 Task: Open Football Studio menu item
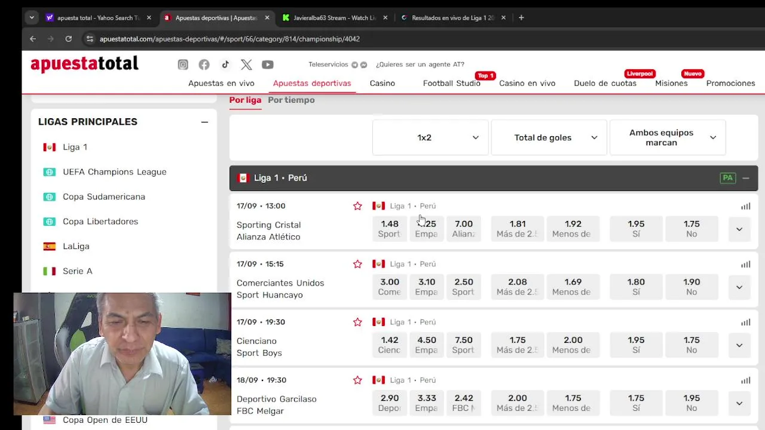pyautogui.click(x=452, y=83)
